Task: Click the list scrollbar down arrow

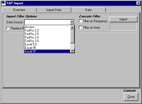Action: (72, 51)
